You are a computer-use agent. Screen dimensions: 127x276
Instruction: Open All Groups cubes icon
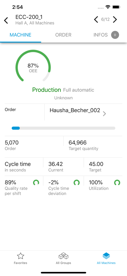point(63,256)
